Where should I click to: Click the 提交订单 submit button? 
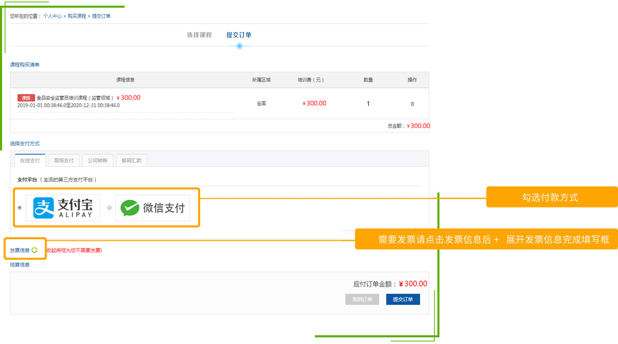(403, 299)
